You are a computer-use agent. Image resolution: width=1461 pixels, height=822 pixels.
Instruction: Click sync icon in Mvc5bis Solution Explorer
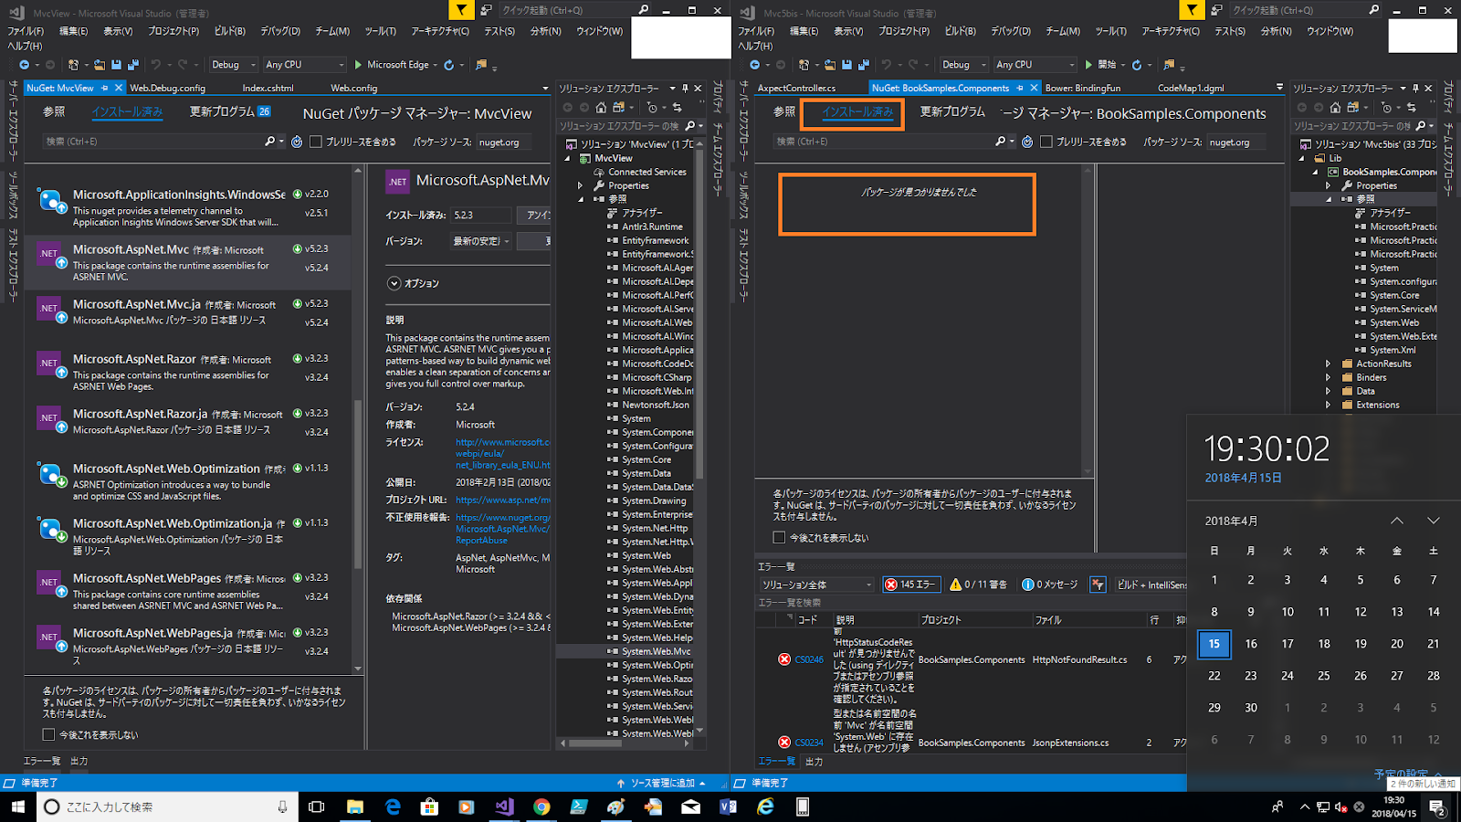(x=1412, y=107)
